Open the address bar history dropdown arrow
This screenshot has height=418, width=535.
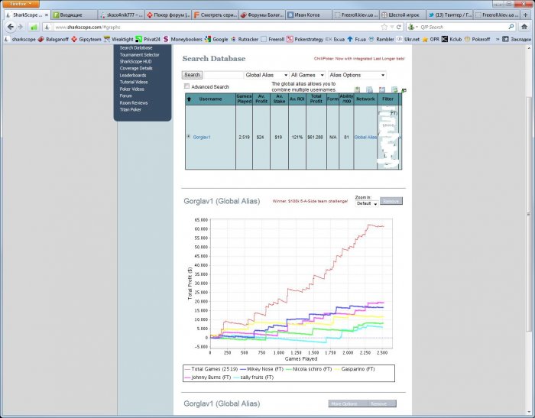391,27
